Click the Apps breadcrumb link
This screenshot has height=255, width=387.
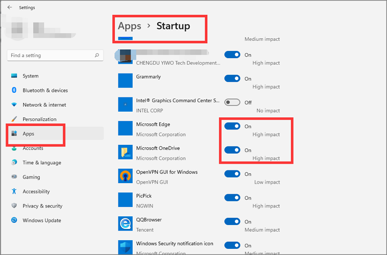click(130, 26)
